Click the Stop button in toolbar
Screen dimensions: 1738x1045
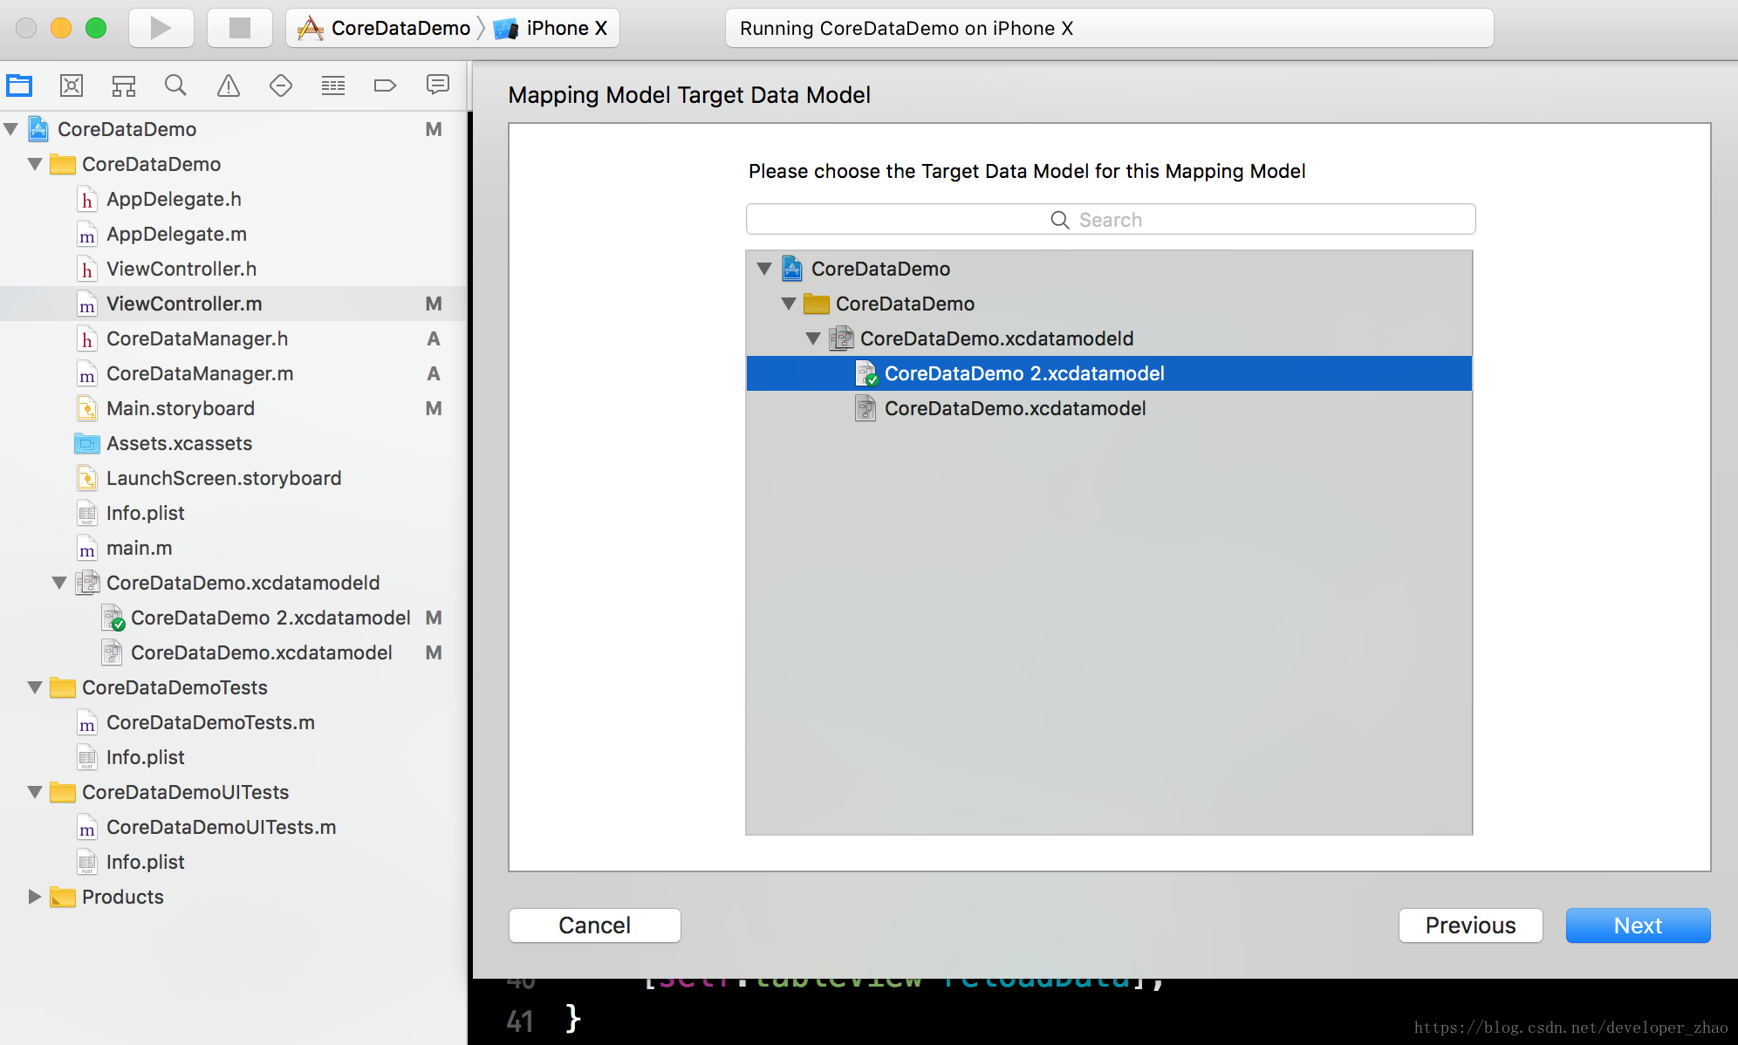tap(240, 28)
